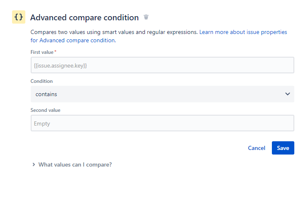Delete the condition with the trash icon
Image resolution: width=308 pixels, height=203 pixels.
[x=146, y=17]
